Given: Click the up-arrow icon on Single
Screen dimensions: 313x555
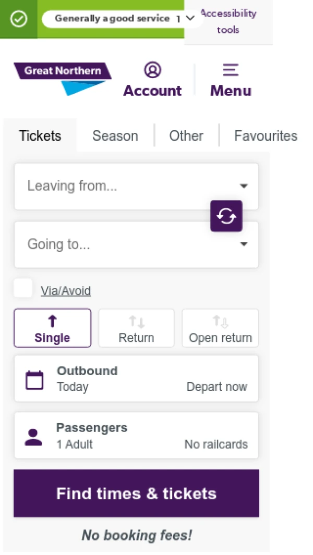Looking at the screenshot, I should [52, 322].
